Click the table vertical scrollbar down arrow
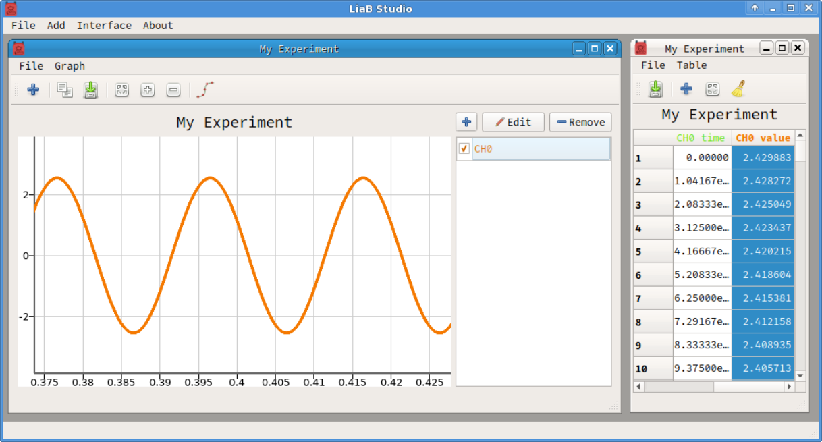Viewport: 822px width, 442px height. 800,375
